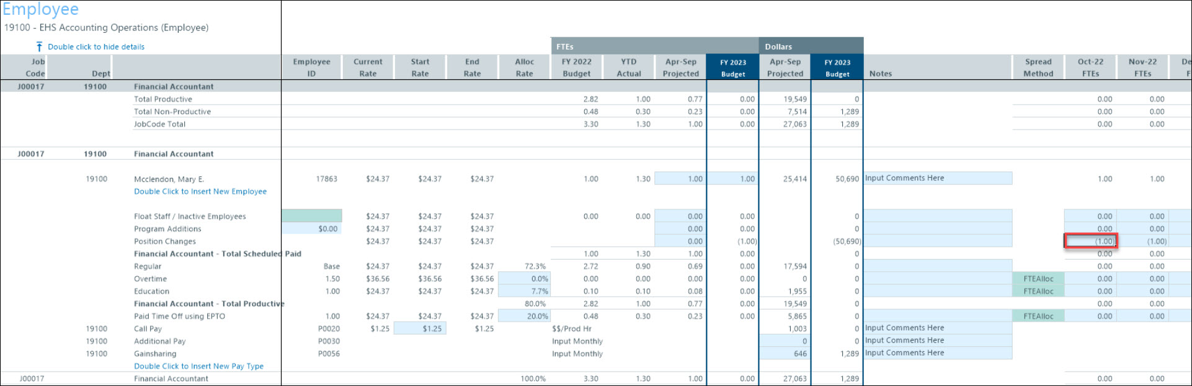Select the Program Additions $0.00 input cell
Image resolution: width=1192 pixels, height=386 pixels.
pyautogui.click(x=311, y=229)
